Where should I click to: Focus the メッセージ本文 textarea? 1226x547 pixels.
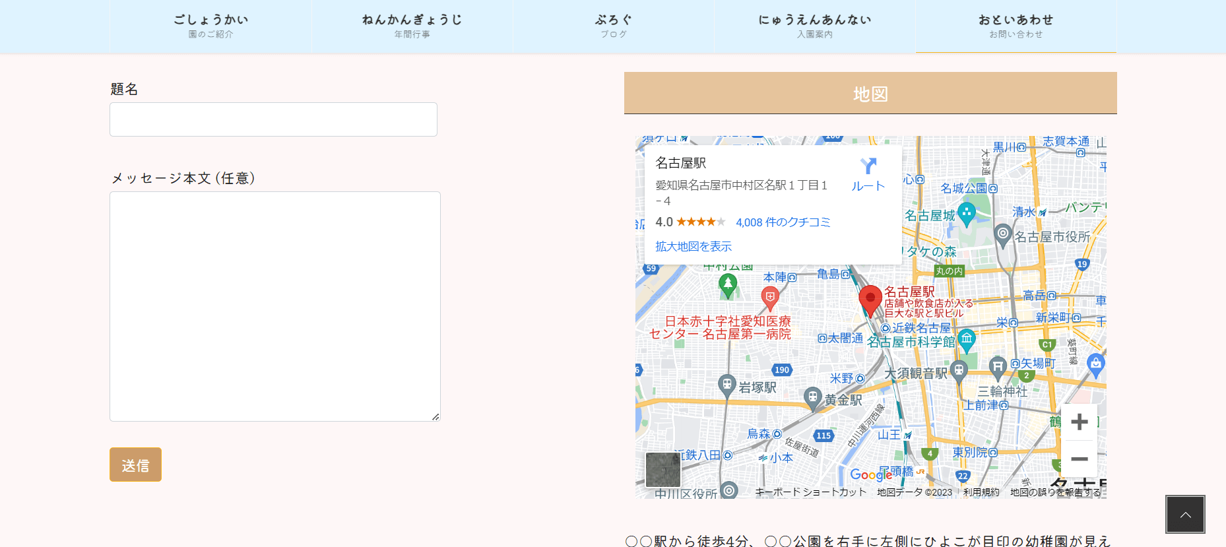click(x=275, y=306)
